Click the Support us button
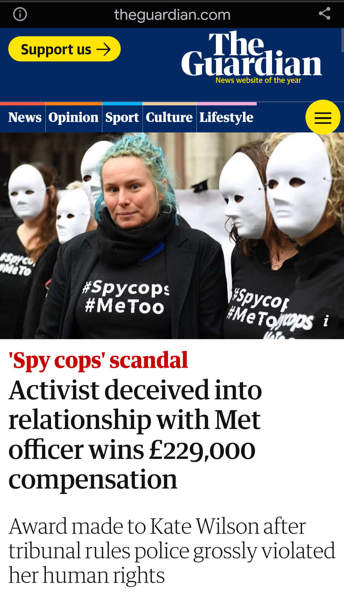Screen dimensions: 344x594 tap(64, 49)
